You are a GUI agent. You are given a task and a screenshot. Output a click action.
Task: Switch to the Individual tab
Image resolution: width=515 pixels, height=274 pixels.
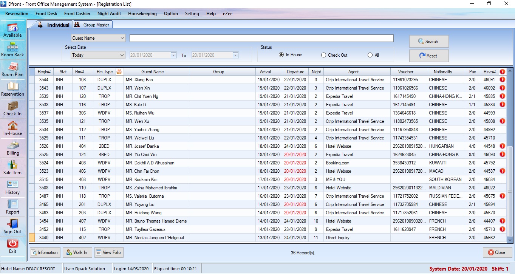[x=54, y=25]
